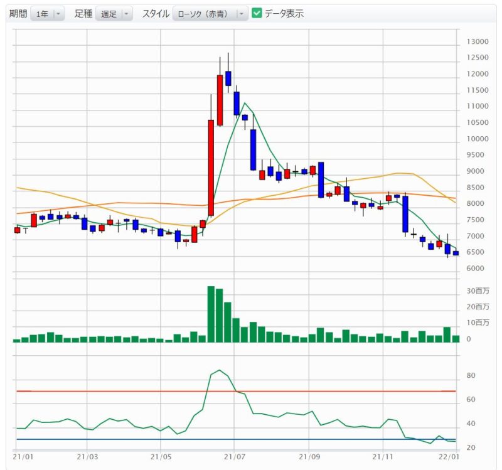502x470 pixels.
Task: Click the 8000 price axis label
Action: click(476, 203)
